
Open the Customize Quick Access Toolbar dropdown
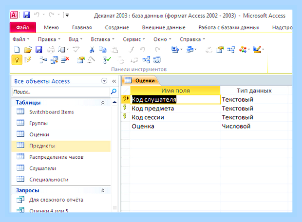pyautogui.click(x=67, y=15)
